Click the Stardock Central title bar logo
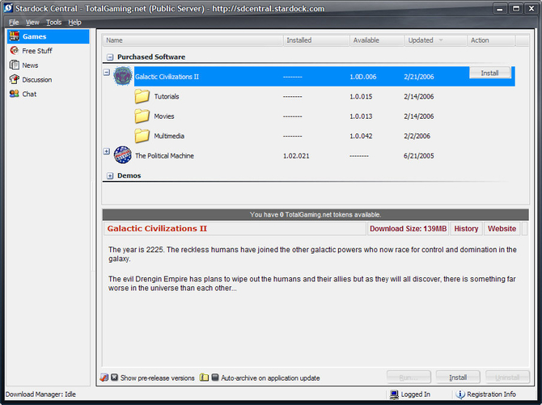Image resolution: width=542 pixels, height=405 pixels. (8, 8)
